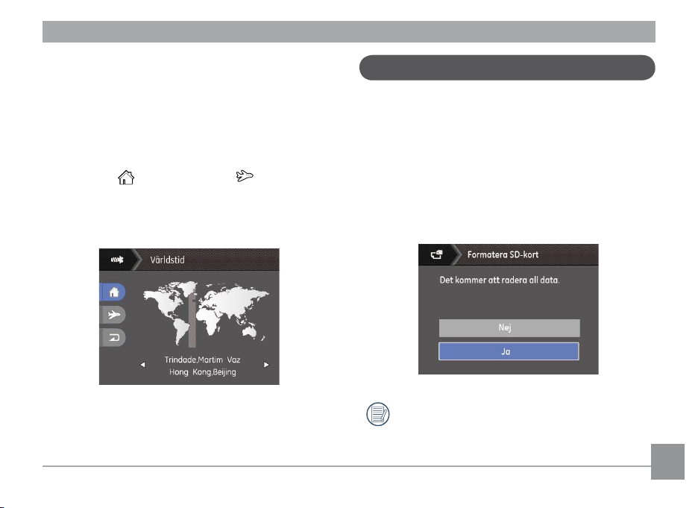Click the 'Trindade,Martim Vaz' text
The image size is (698, 508).
pyautogui.click(x=202, y=360)
